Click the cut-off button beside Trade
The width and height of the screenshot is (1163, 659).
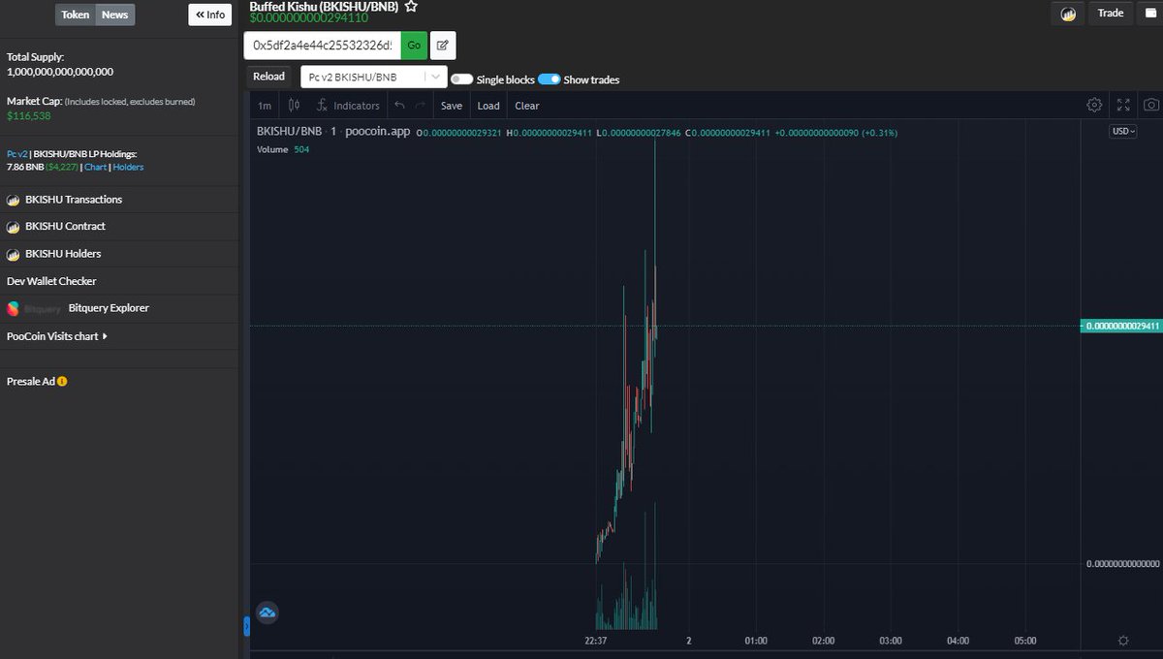[1151, 14]
